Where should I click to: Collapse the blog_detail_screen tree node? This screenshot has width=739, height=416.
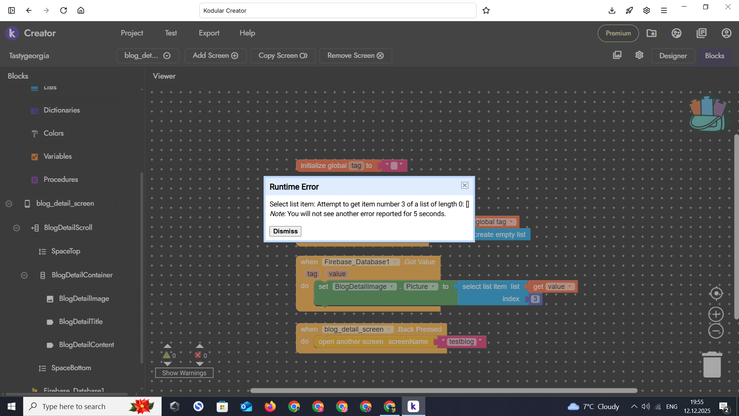click(x=9, y=203)
